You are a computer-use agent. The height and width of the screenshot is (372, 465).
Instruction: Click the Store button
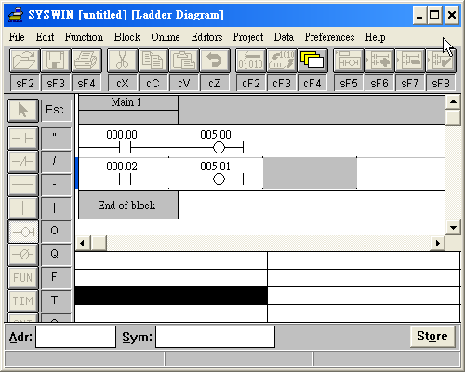click(432, 336)
